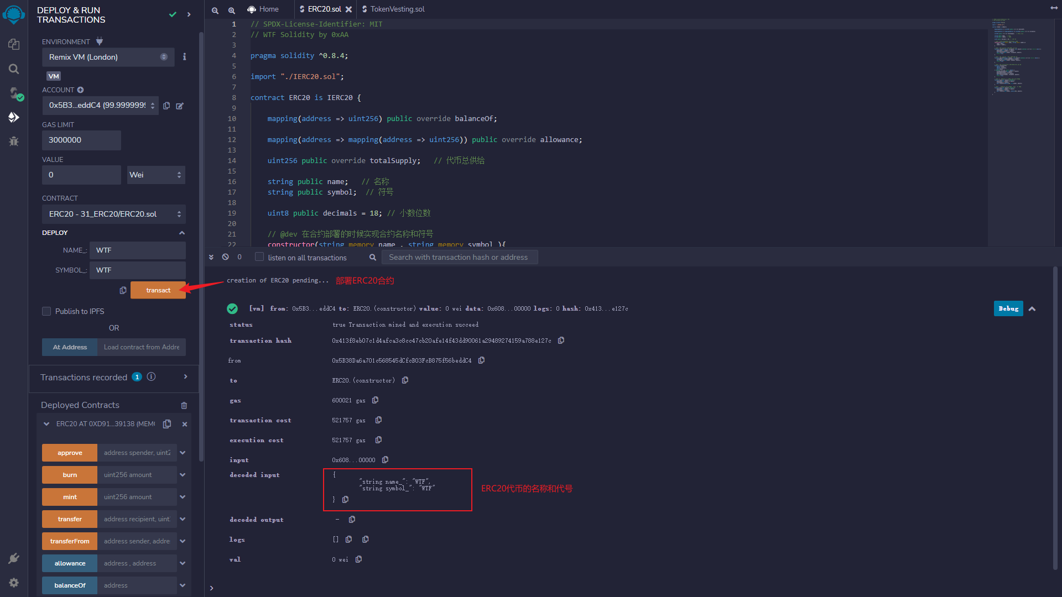The width and height of the screenshot is (1062, 597).
Task: Switch to the ERC20.sol tab
Action: tap(325, 9)
